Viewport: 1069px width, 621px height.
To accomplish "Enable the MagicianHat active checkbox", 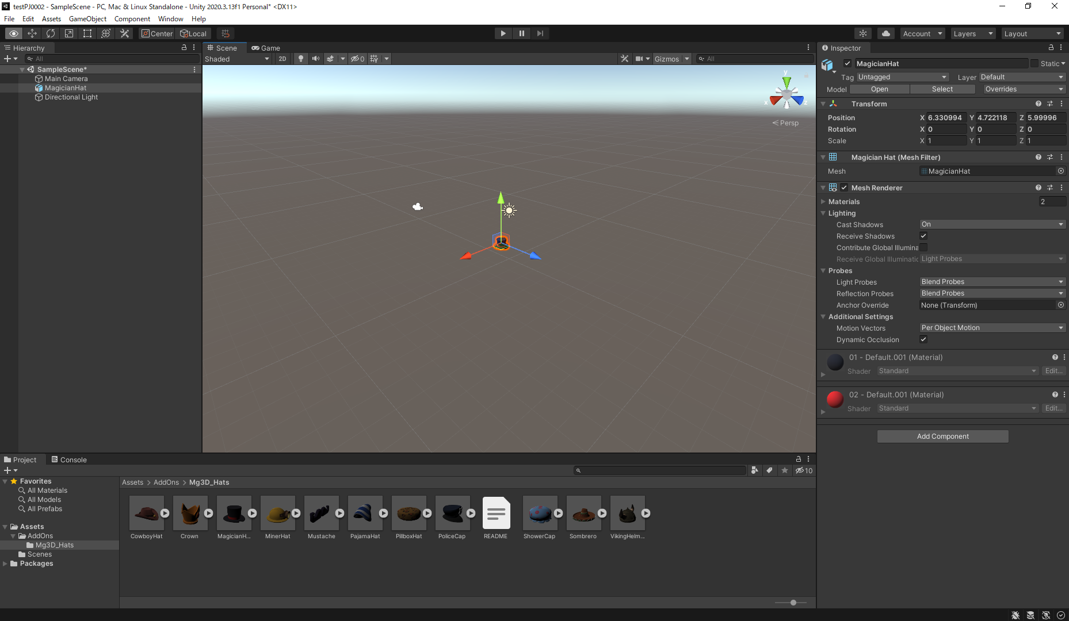I will (847, 64).
